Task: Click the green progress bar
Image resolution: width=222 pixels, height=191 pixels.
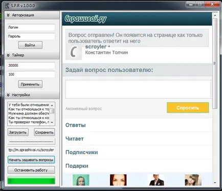Action: pos(31,180)
